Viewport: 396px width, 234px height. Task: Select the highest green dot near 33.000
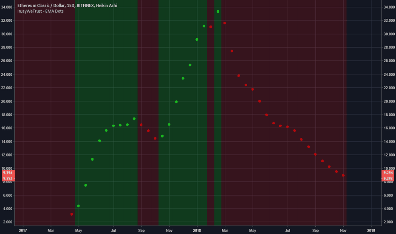point(218,11)
